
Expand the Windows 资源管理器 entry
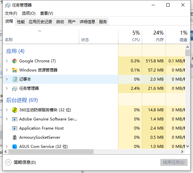click(7, 70)
